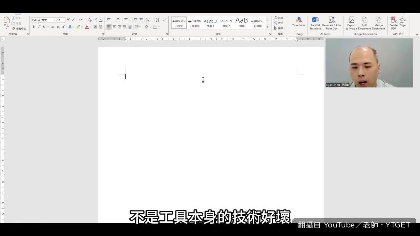Click the Paste clipboard icon
The image size is (420, 236).
coord(7,20)
